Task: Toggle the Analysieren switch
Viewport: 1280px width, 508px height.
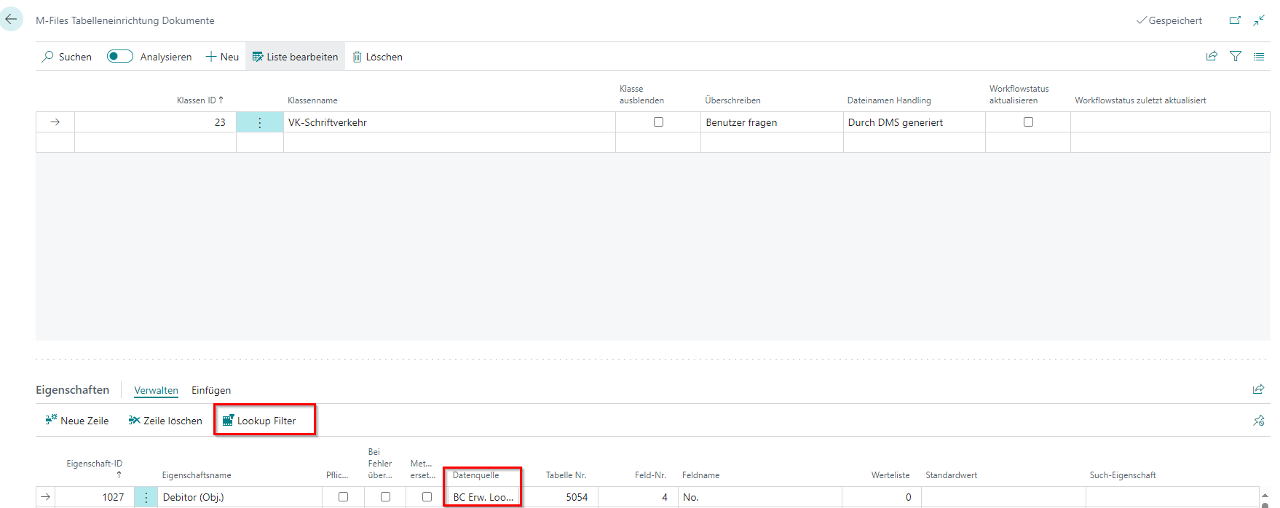Action: (x=119, y=56)
